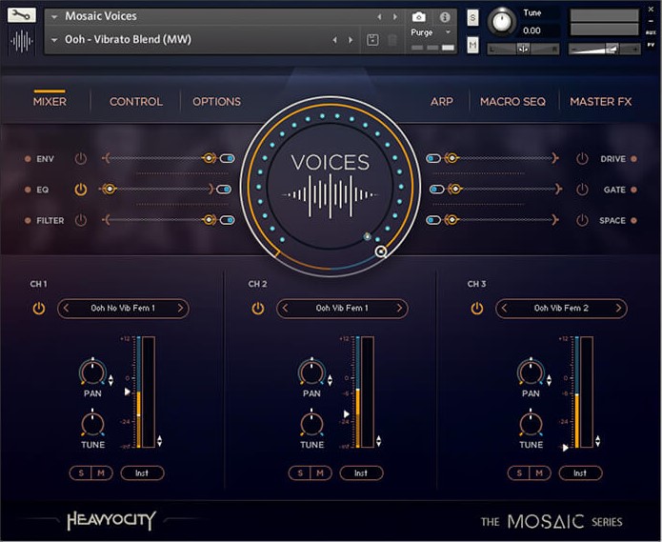Click the CH 3 Inst button
This screenshot has width=662, height=542.
(x=580, y=473)
